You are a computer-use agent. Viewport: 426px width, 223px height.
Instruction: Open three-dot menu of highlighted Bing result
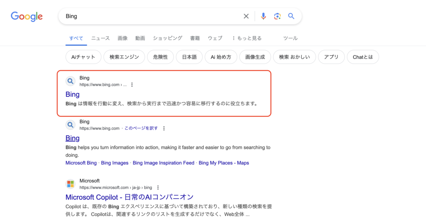pyautogui.click(x=132, y=85)
